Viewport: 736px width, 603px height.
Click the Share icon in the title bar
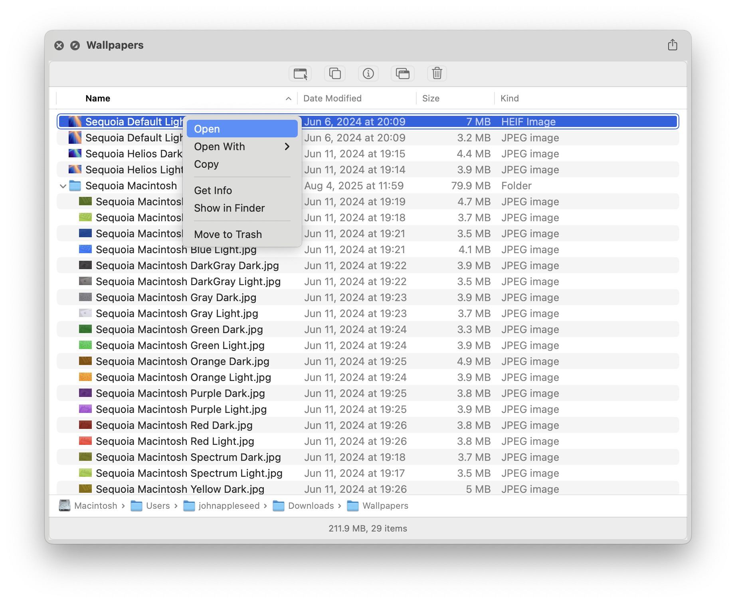[x=673, y=45]
